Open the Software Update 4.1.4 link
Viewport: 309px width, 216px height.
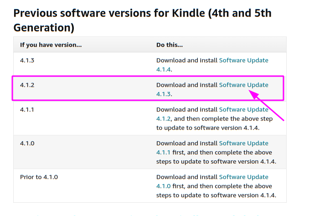pos(243,60)
